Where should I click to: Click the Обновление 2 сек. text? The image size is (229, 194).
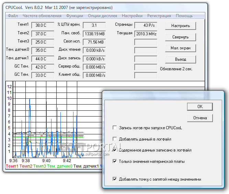tap(176, 69)
